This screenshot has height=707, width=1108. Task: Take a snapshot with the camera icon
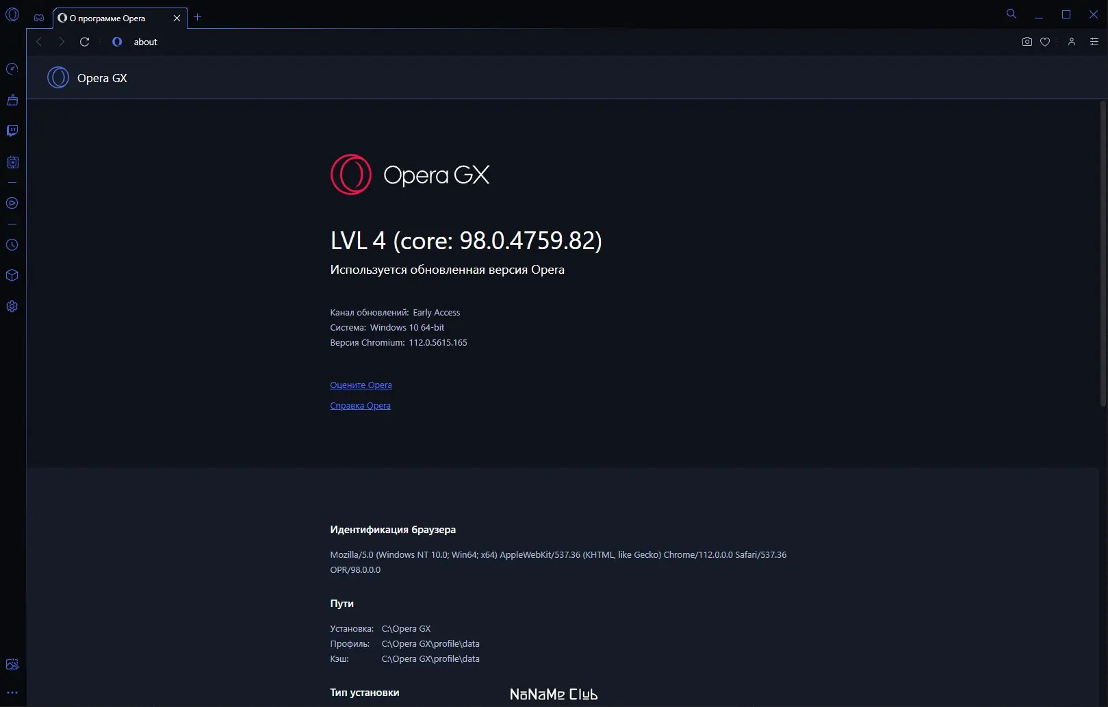1027,42
